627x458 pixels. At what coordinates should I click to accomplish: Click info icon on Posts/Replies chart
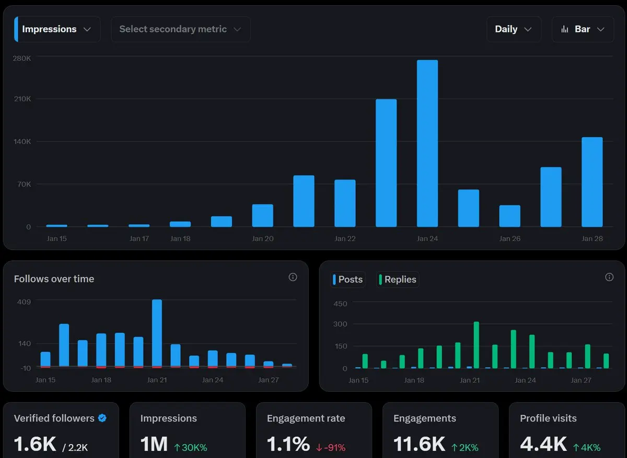coord(609,277)
